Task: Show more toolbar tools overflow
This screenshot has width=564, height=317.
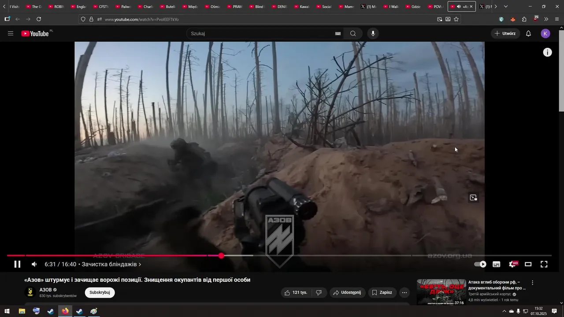Action: pos(546,19)
